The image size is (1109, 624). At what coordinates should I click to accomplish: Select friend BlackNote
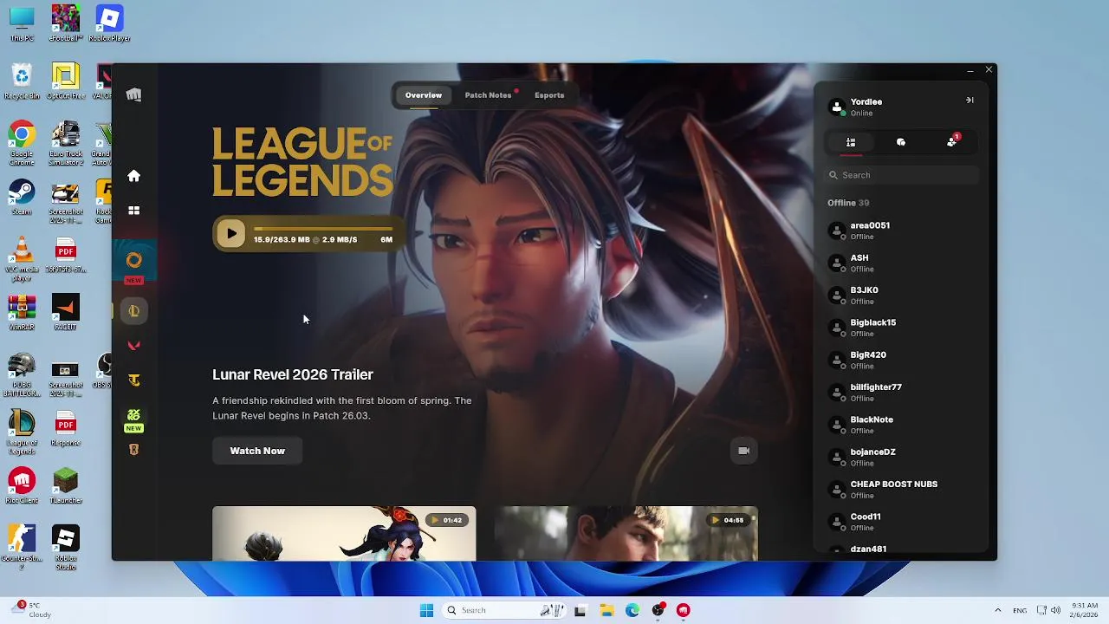(x=901, y=425)
